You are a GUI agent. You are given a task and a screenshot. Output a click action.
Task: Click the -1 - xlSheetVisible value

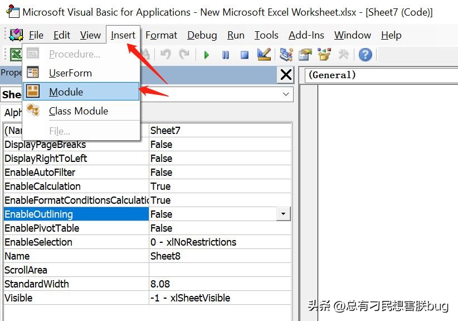[220, 298]
